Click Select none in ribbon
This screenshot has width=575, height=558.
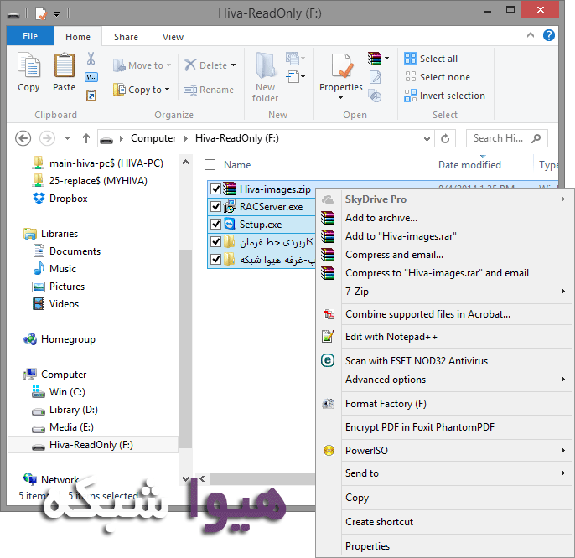click(x=437, y=77)
